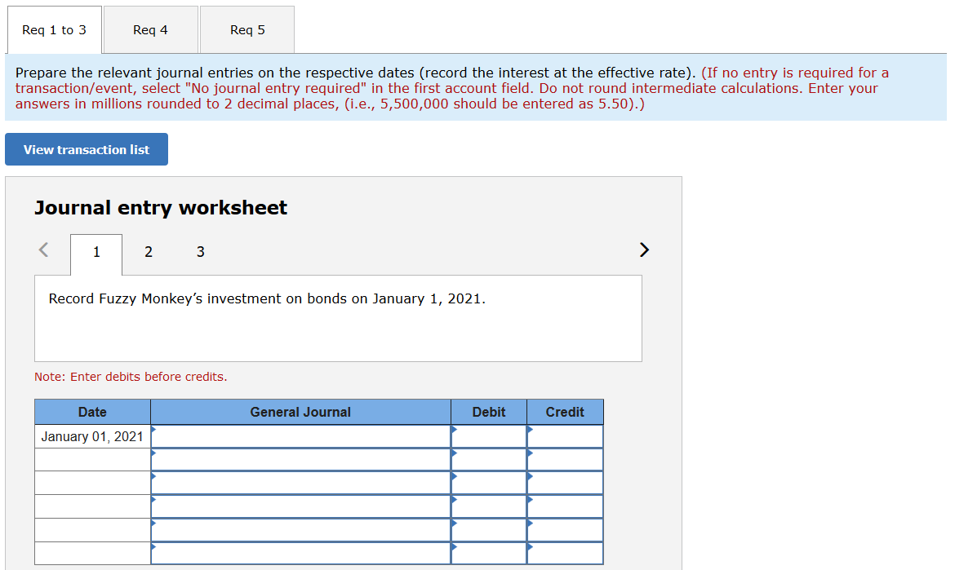Screen dimensions: 955x570
Task: Open journal entry worksheet page 2
Action: (x=148, y=252)
